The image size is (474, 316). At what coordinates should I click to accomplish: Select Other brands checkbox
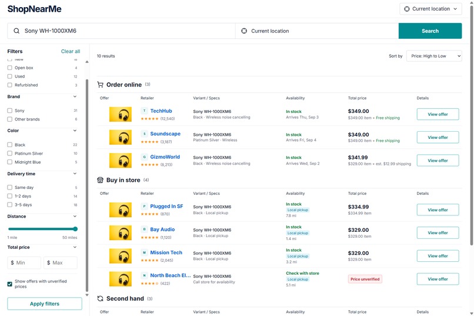tap(9, 119)
